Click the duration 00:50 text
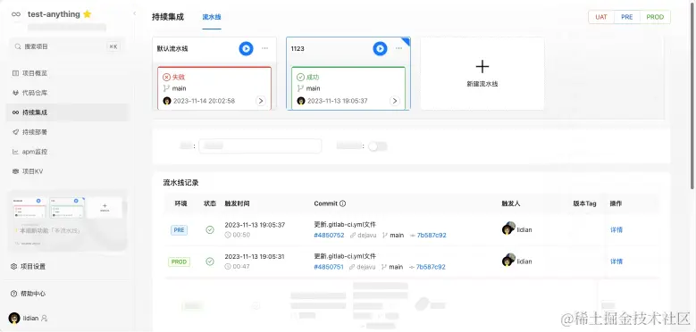696x332 pixels. 241,236
